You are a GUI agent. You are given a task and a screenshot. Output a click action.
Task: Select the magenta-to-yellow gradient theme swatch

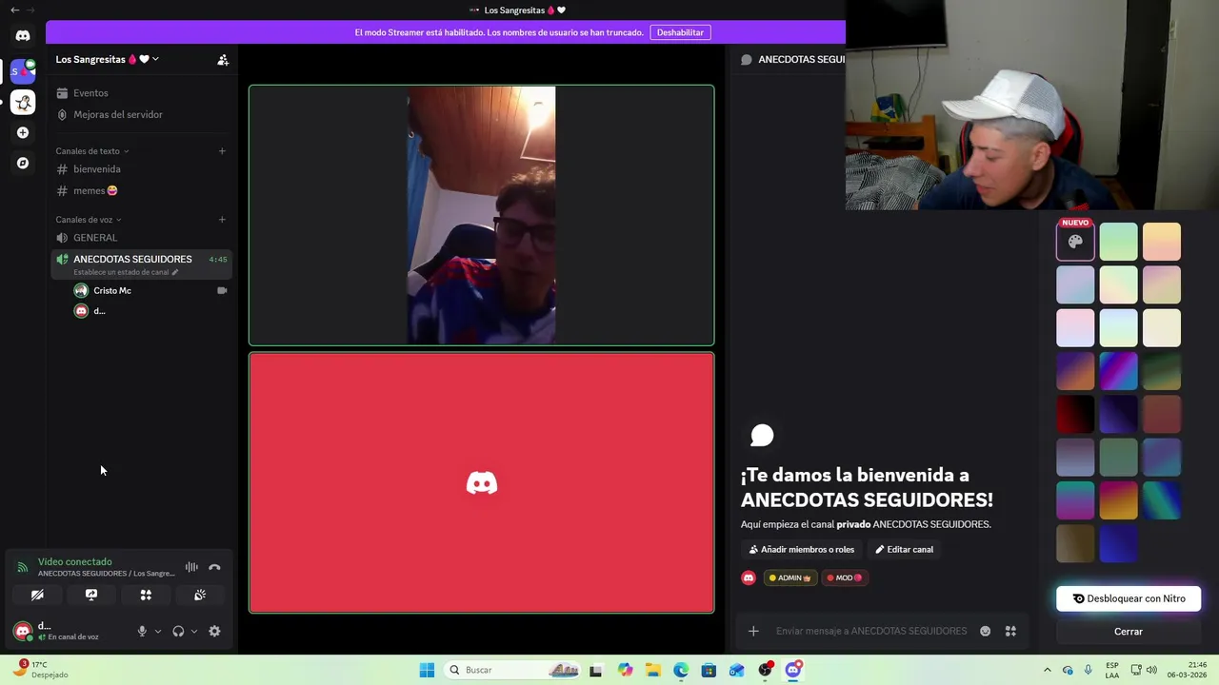1119,500
